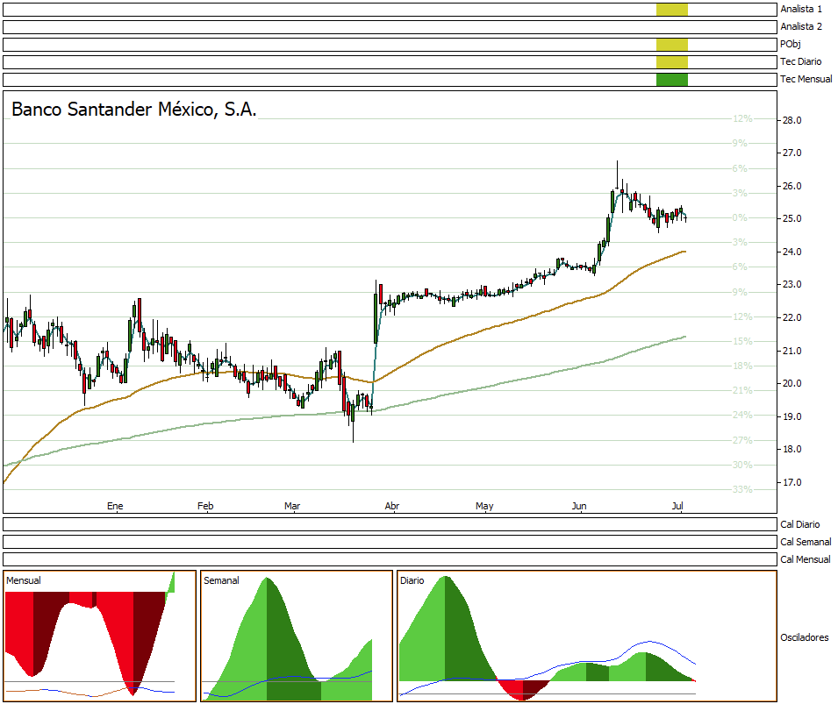This screenshot has height=704, width=838.
Task: Click the yellow PObj indicator block
Action: 672,45
